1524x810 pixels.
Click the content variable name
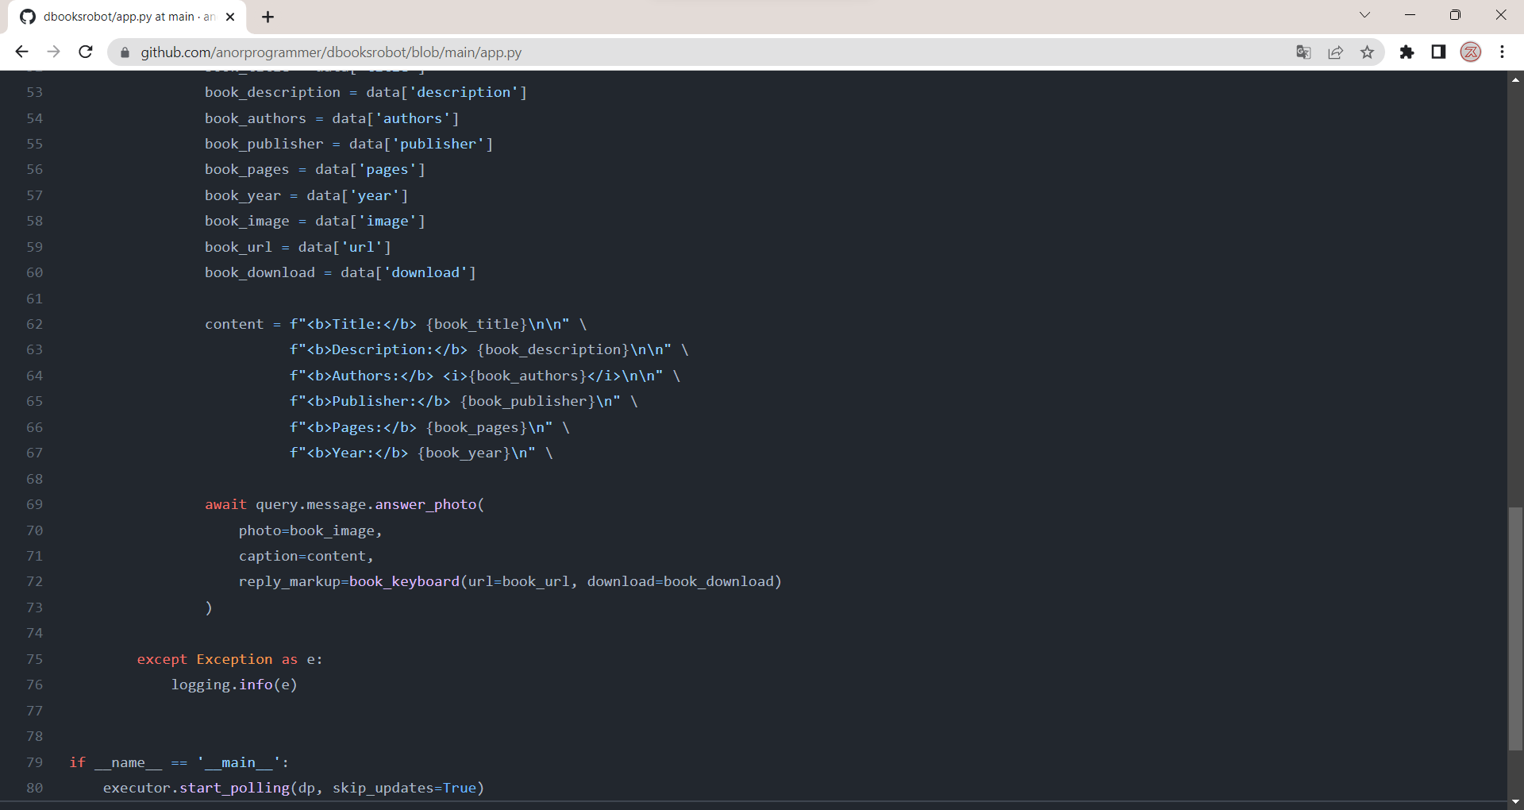[x=234, y=324]
